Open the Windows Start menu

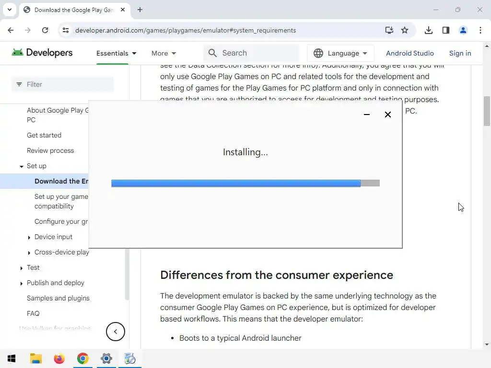pyautogui.click(x=12, y=358)
